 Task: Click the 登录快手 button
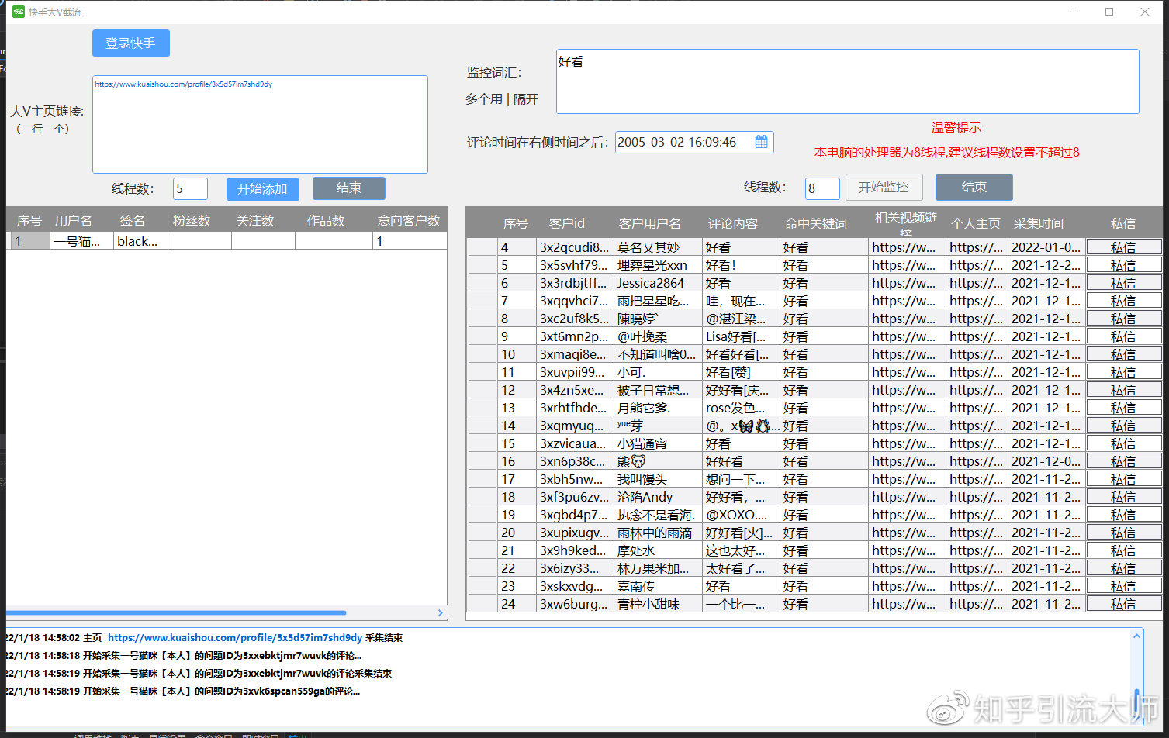(x=130, y=43)
